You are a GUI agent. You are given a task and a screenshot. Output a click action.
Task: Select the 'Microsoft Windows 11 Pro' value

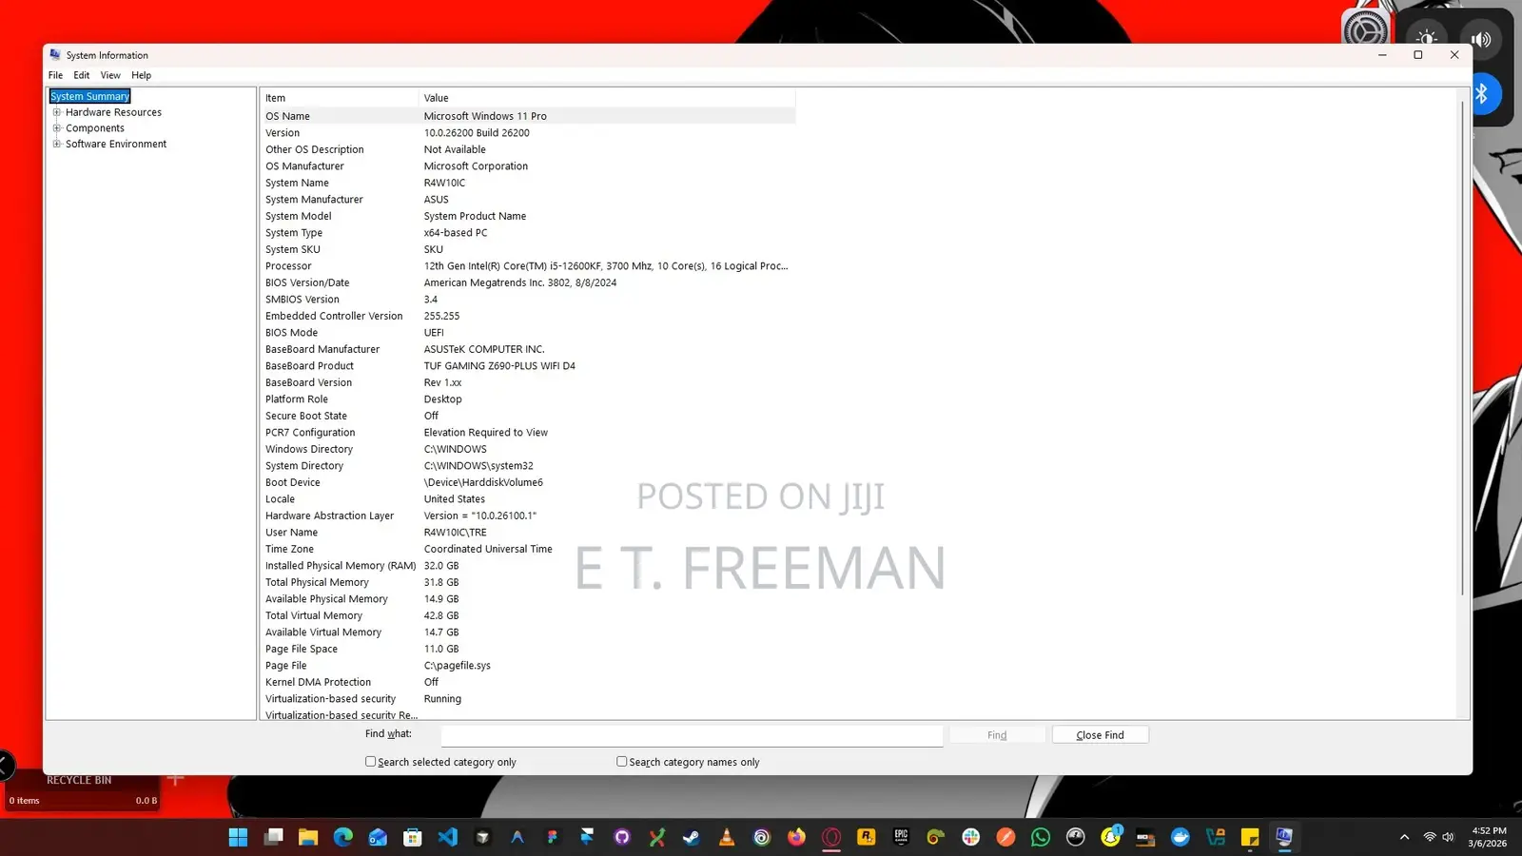click(x=485, y=116)
